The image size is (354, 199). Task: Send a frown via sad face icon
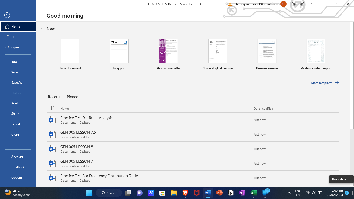(x=302, y=4)
